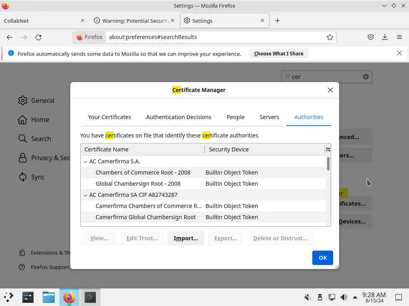This screenshot has height=306, width=409.
Task: Open the KDE application launcher
Action: [x=9, y=297]
